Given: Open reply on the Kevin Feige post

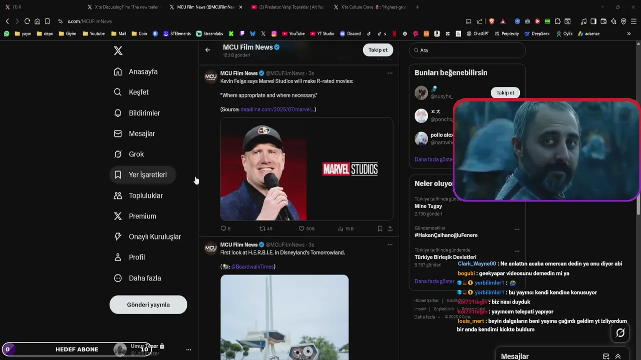Looking at the screenshot, I should [x=224, y=228].
